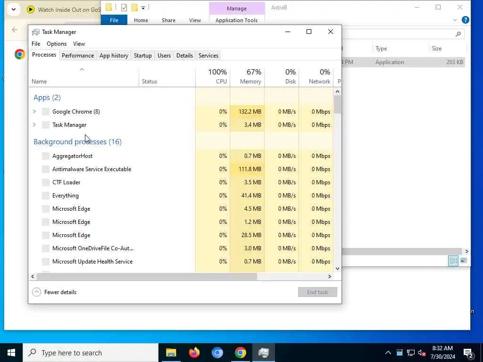The height and width of the screenshot is (362, 483).
Task: Click Explorer quick access properties checkmark icon
Action: (124, 8)
